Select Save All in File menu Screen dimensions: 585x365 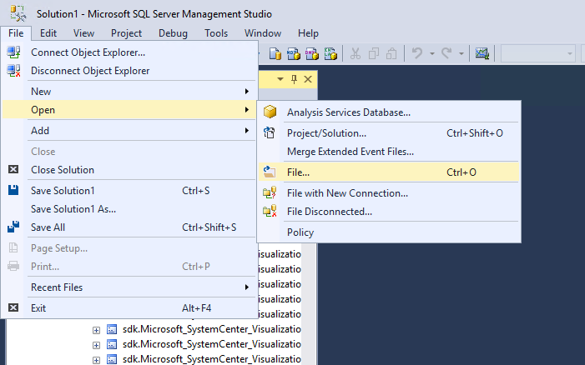tap(48, 227)
